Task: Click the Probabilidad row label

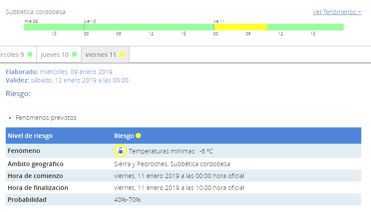Action: tap(27, 200)
